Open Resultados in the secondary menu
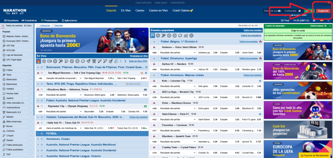Viewport: 333px width, 158px height. (x=11, y=21)
